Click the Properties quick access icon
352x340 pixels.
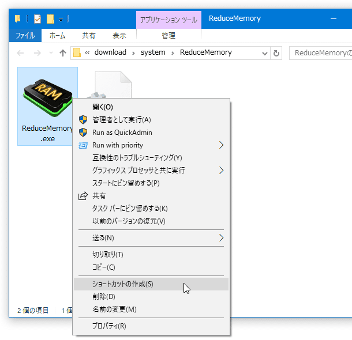(x=38, y=19)
